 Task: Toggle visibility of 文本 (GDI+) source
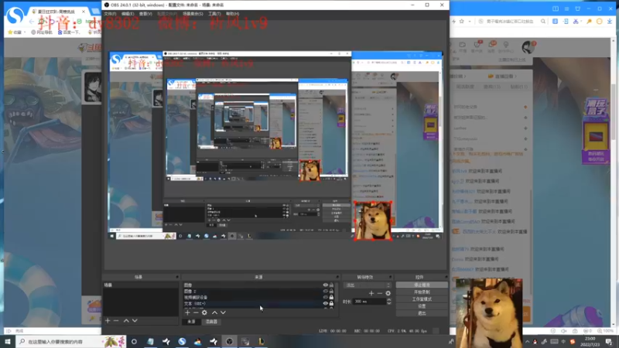point(325,303)
